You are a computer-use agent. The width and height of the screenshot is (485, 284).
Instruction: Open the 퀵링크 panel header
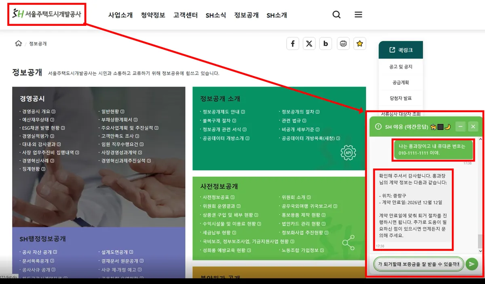click(401, 50)
